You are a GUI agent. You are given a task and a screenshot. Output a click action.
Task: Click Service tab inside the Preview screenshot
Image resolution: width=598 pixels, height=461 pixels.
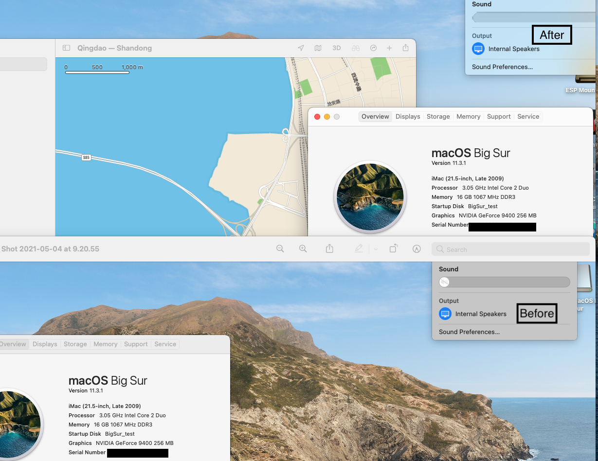(165, 344)
